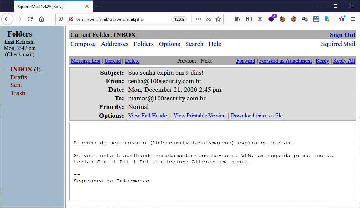
Task: Open the tracking protection shield icon
Action: pos(61,19)
